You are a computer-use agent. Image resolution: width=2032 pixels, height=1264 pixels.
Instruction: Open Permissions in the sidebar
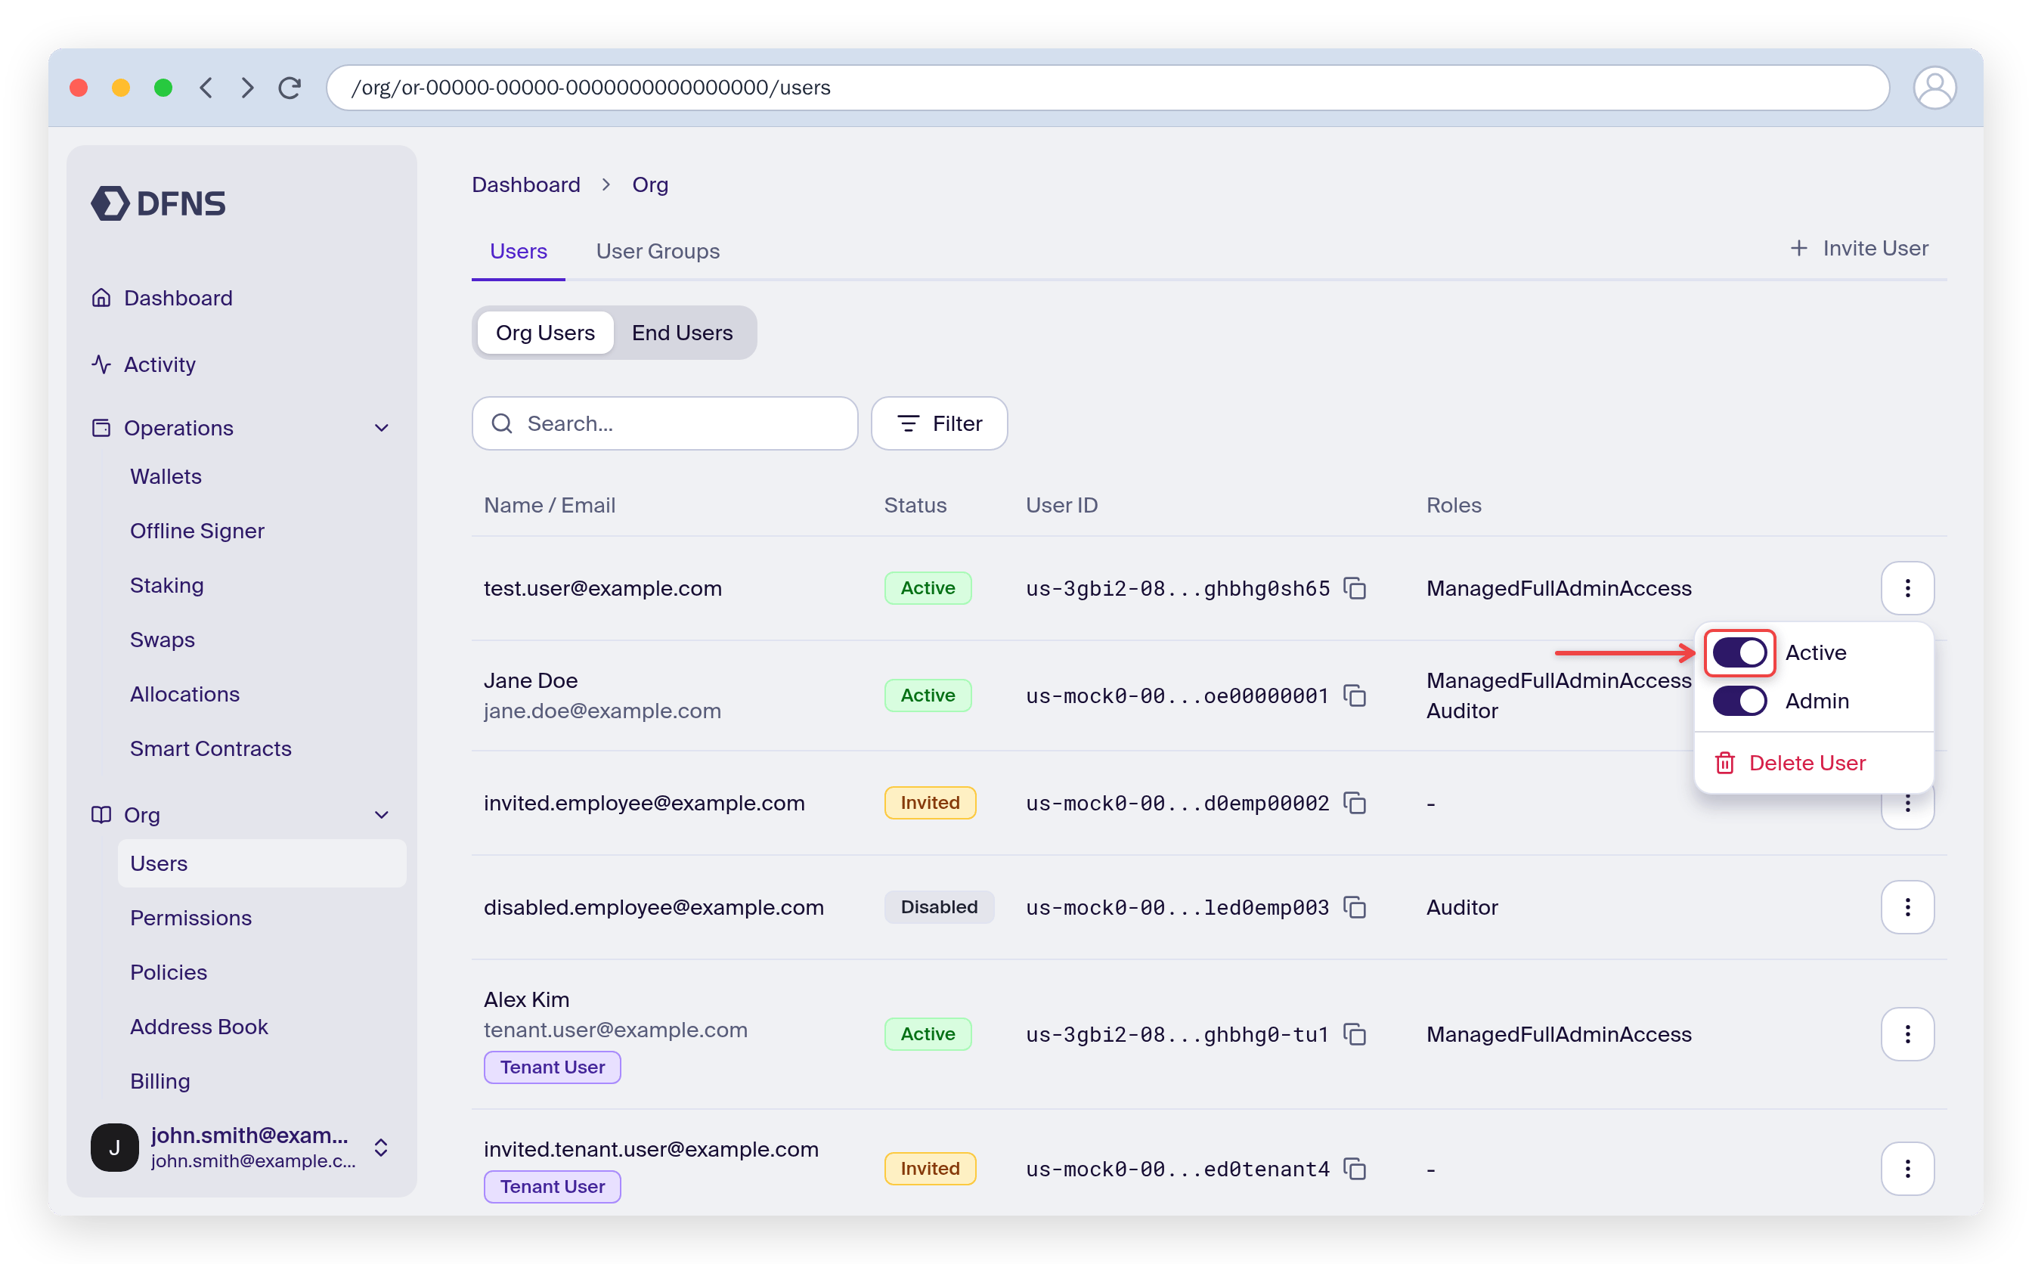(190, 918)
